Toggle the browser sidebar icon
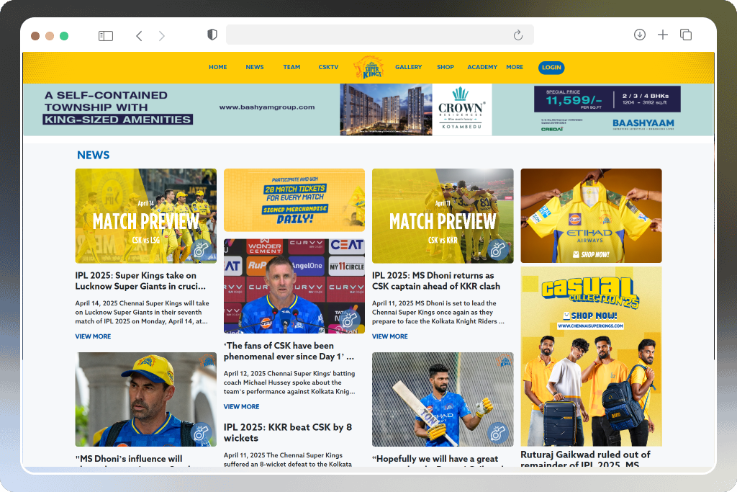737x492 pixels. coord(105,36)
